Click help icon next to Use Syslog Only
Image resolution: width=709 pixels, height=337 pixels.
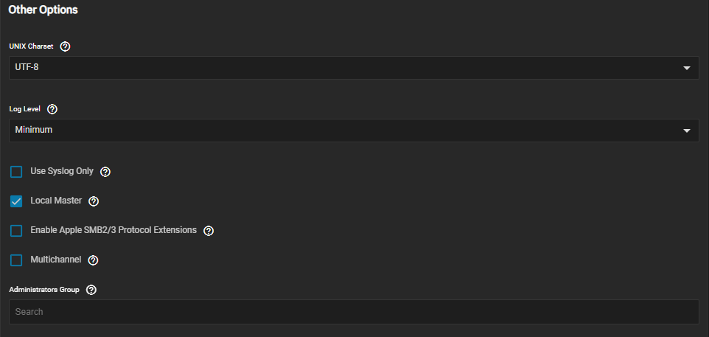(105, 172)
